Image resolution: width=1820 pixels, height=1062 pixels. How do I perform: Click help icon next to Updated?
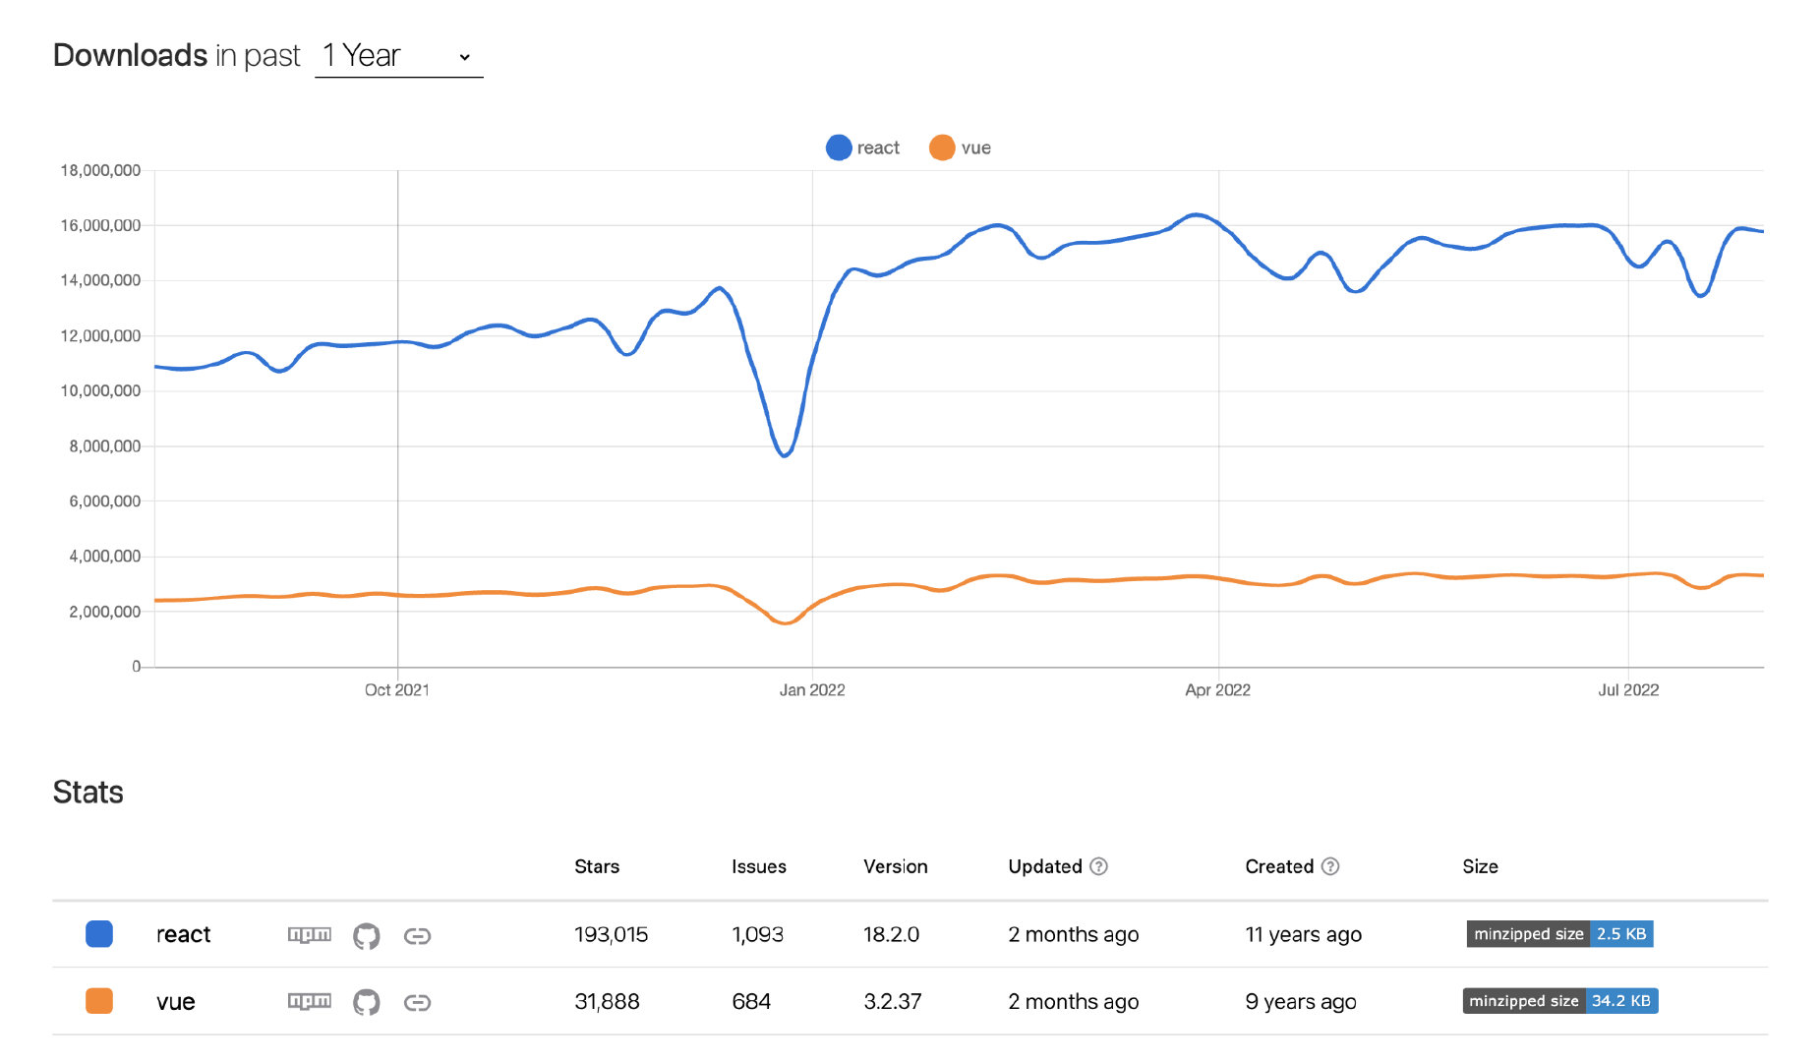(x=1099, y=866)
